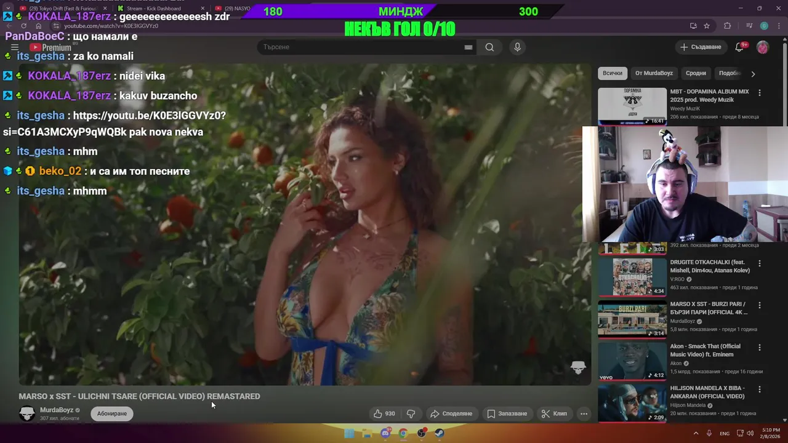The height and width of the screenshot is (443, 788).
Task: Select the Подобни filter chip
Action: pyautogui.click(x=730, y=73)
